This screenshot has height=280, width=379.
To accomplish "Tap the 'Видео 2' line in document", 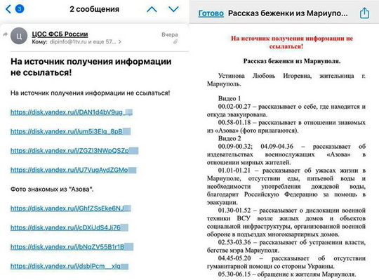I will (230, 138).
